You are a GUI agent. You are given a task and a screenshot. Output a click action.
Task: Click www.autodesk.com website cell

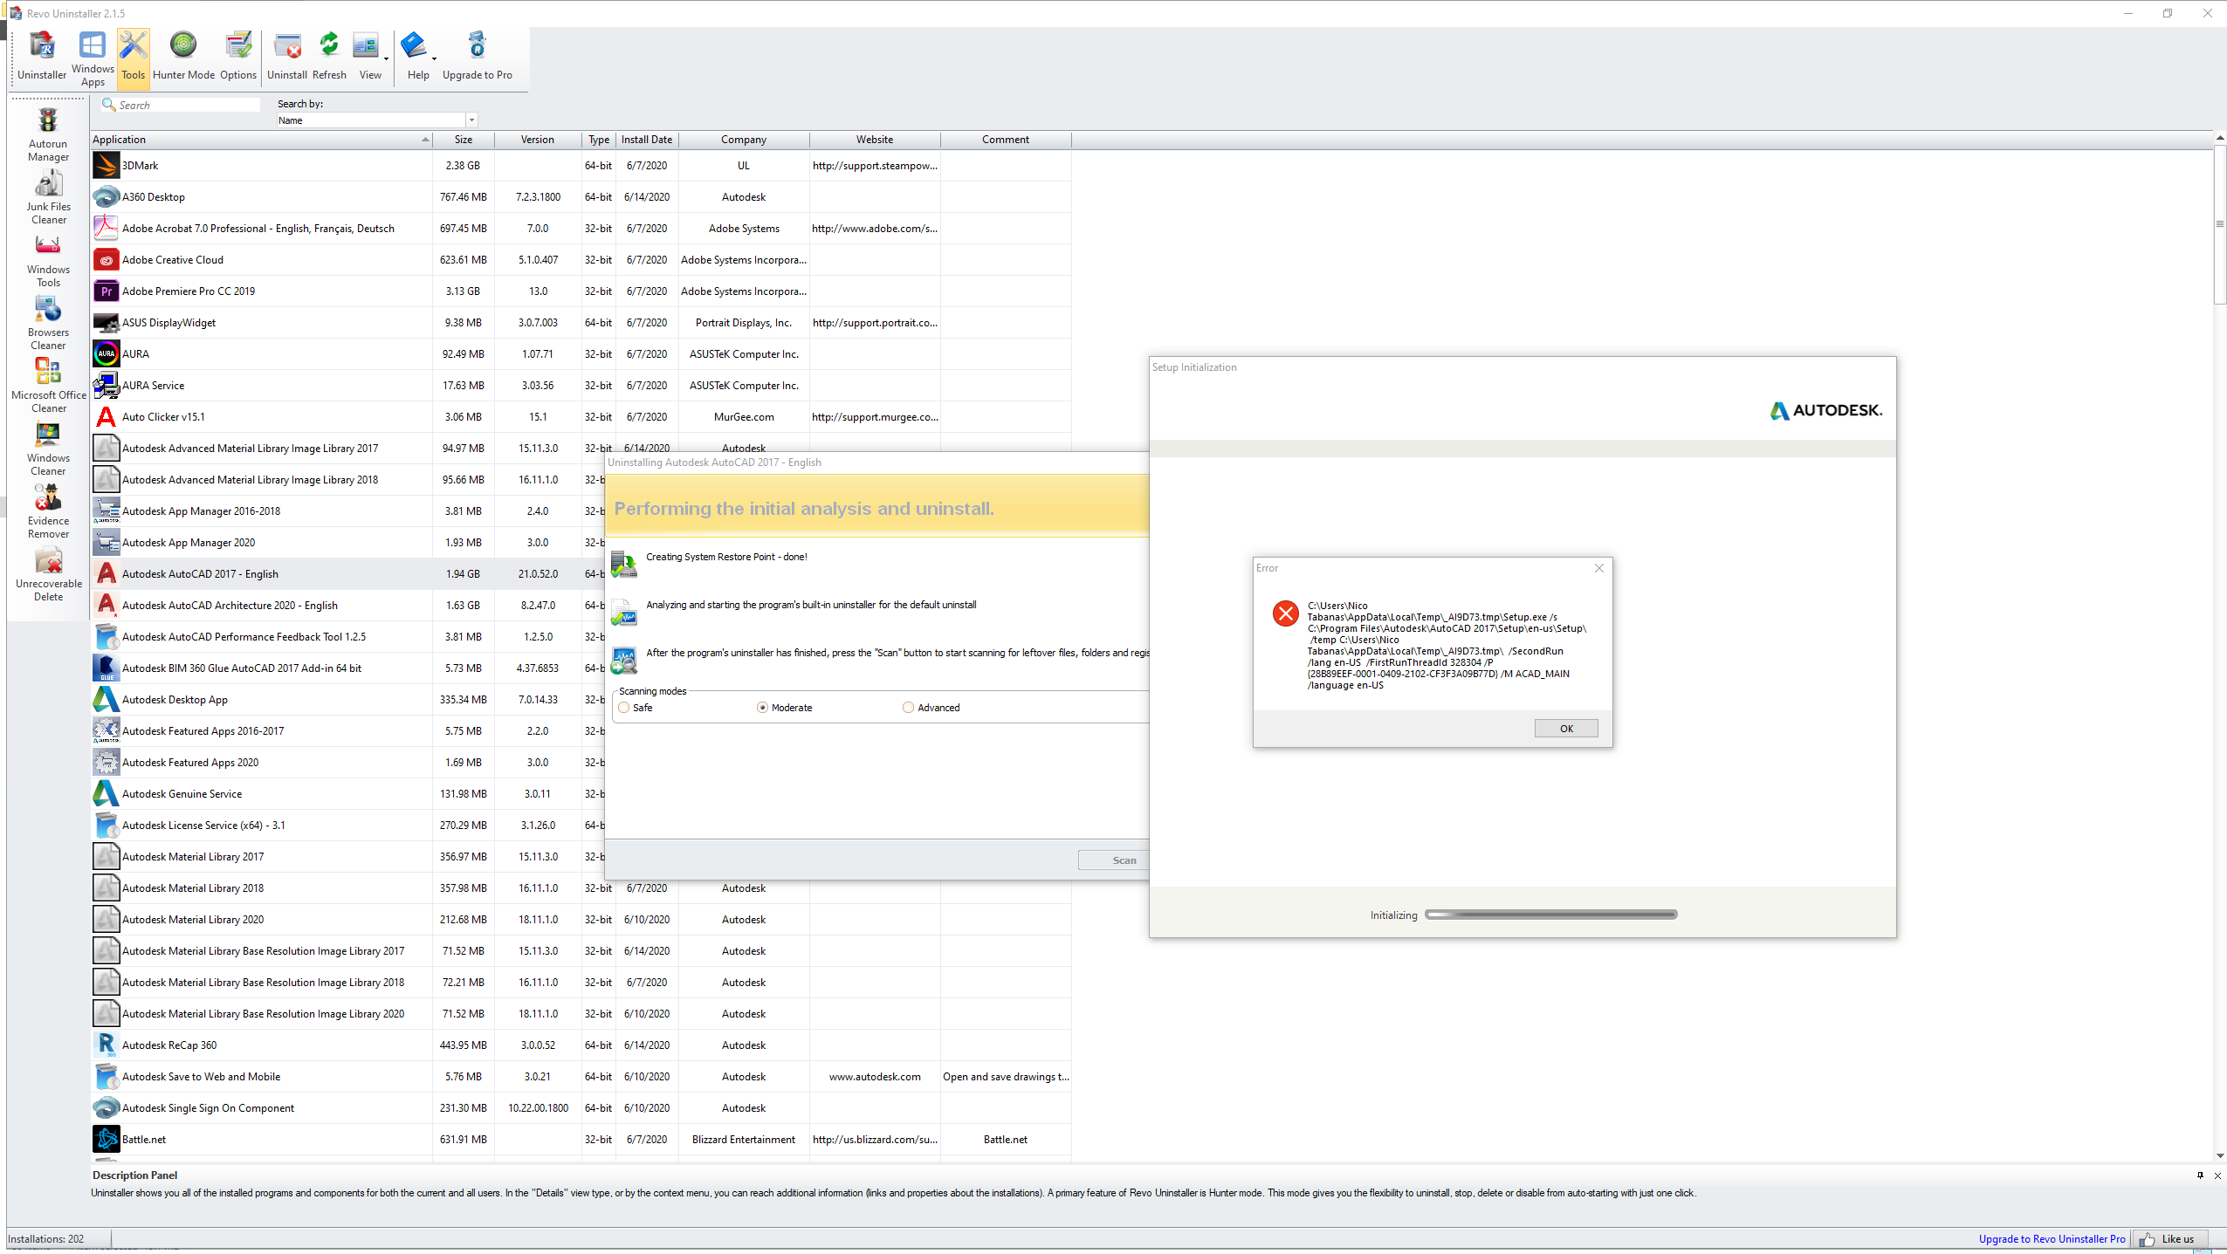[x=875, y=1076]
